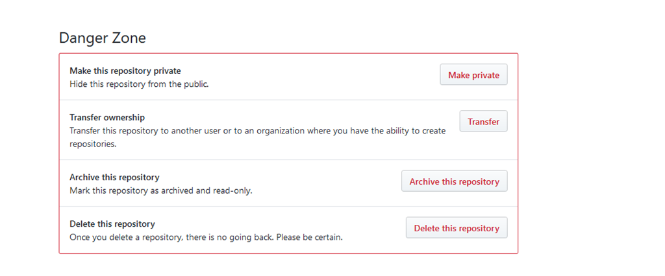Click the word 'public' in the private description
The height and width of the screenshot is (276, 665).
tap(194, 84)
